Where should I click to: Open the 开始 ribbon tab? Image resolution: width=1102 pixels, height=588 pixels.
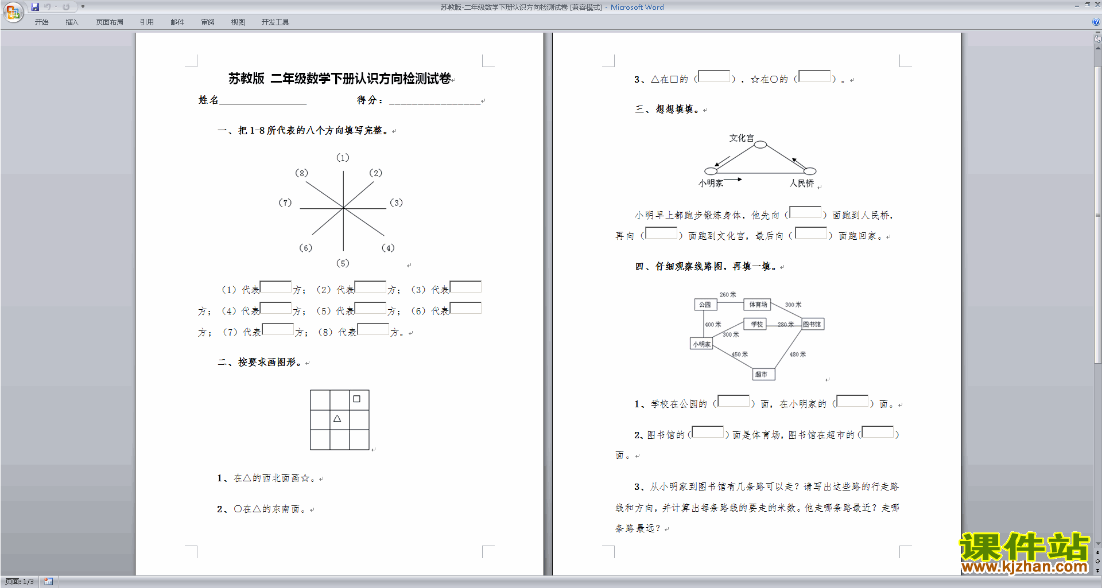[x=41, y=22]
